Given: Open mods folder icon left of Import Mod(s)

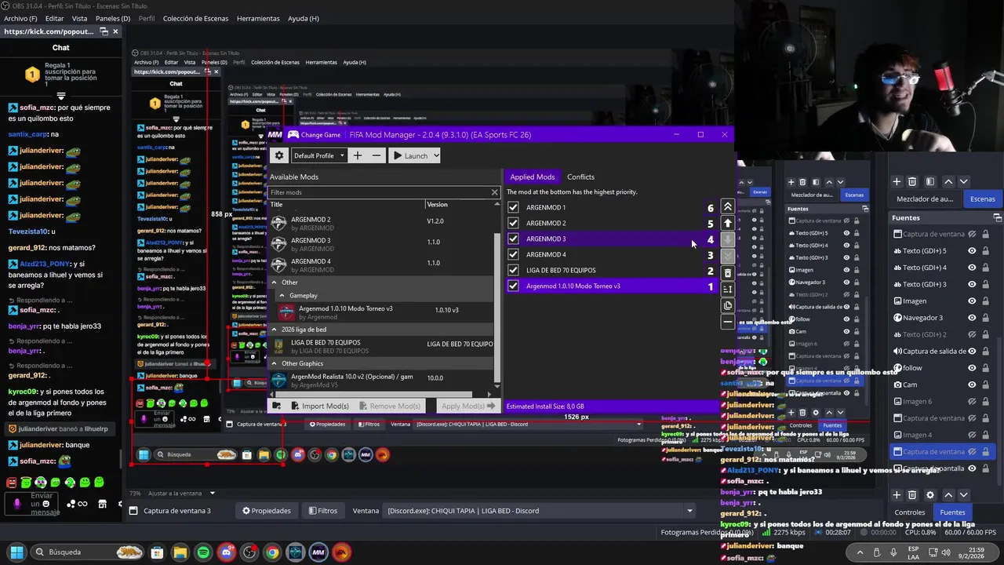Looking at the screenshot, I should click(276, 406).
